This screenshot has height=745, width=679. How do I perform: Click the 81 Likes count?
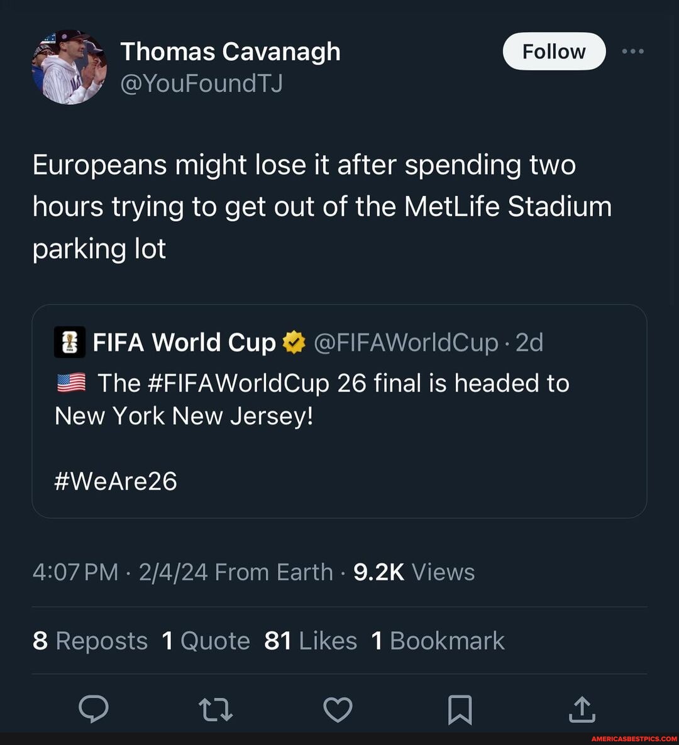[309, 640]
